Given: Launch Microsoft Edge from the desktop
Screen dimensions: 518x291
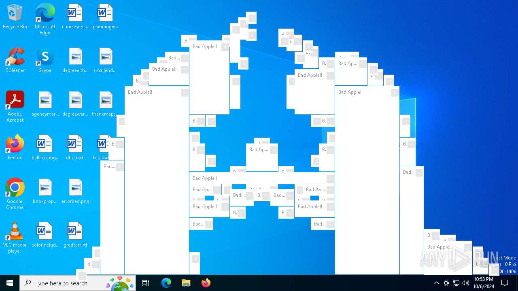Looking at the screenshot, I should (45, 19).
